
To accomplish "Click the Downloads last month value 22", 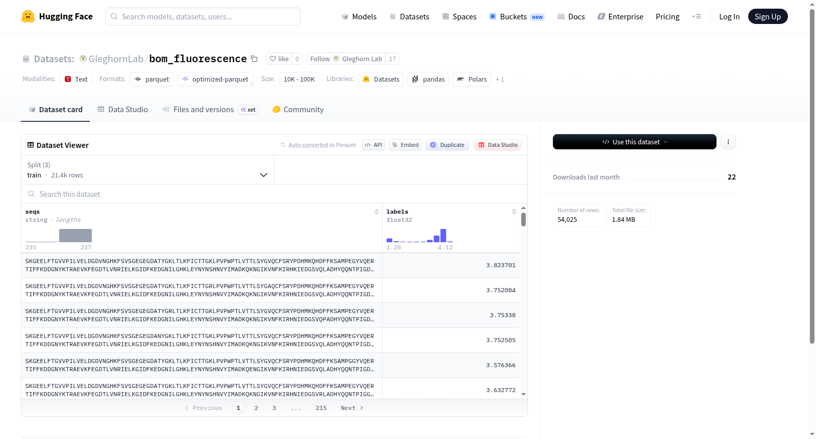I will pos(732,177).
